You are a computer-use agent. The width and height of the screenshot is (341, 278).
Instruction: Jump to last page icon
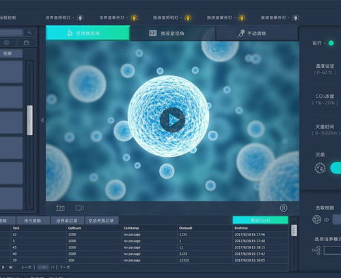(x=11, y=267)
